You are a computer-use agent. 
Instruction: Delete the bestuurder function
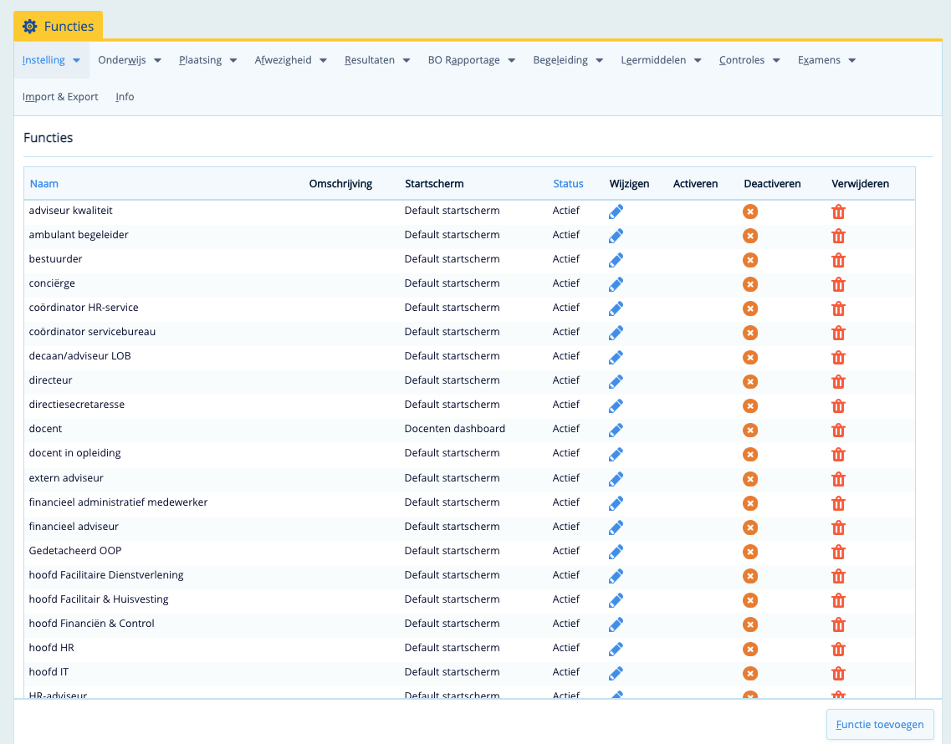pos(838,260)
